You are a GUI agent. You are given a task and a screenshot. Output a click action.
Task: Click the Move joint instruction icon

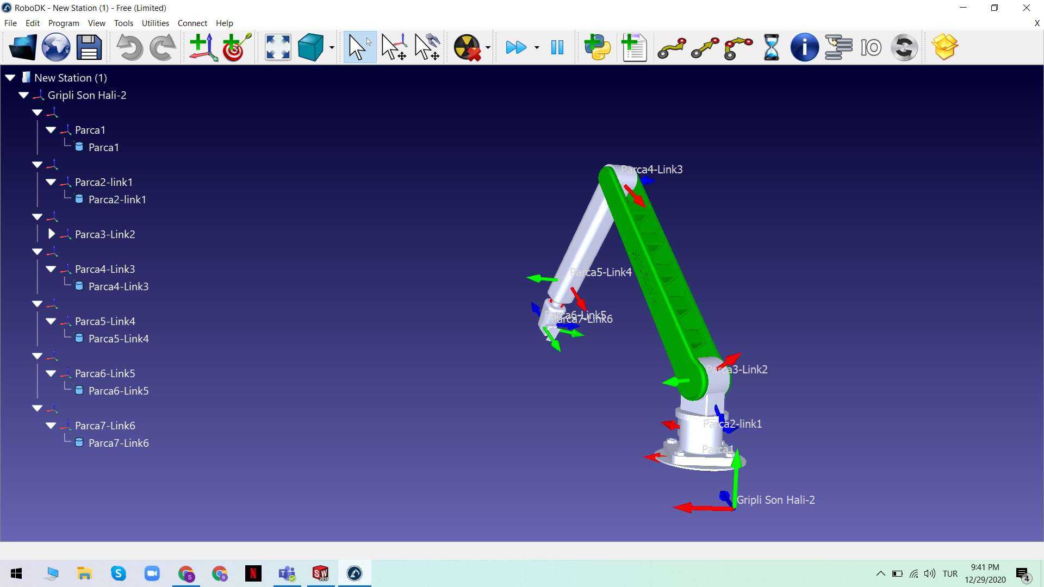pyautogui.click(x=672, y=47)
